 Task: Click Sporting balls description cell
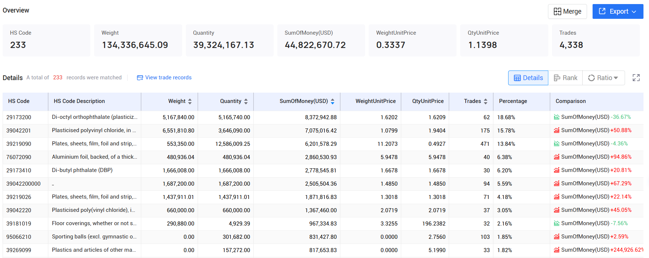tap(94, 237)
